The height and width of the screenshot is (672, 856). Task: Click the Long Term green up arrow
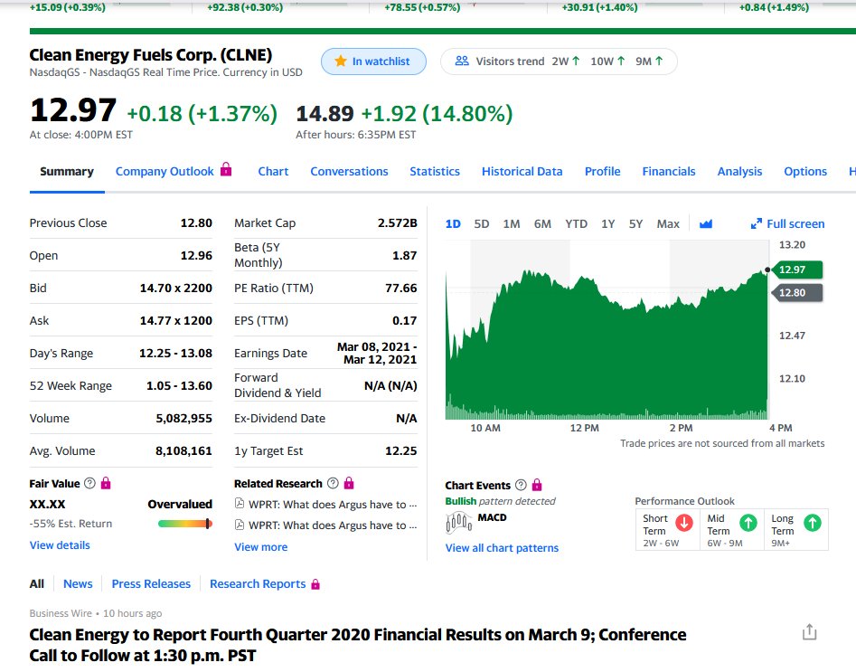pos(813,523)
